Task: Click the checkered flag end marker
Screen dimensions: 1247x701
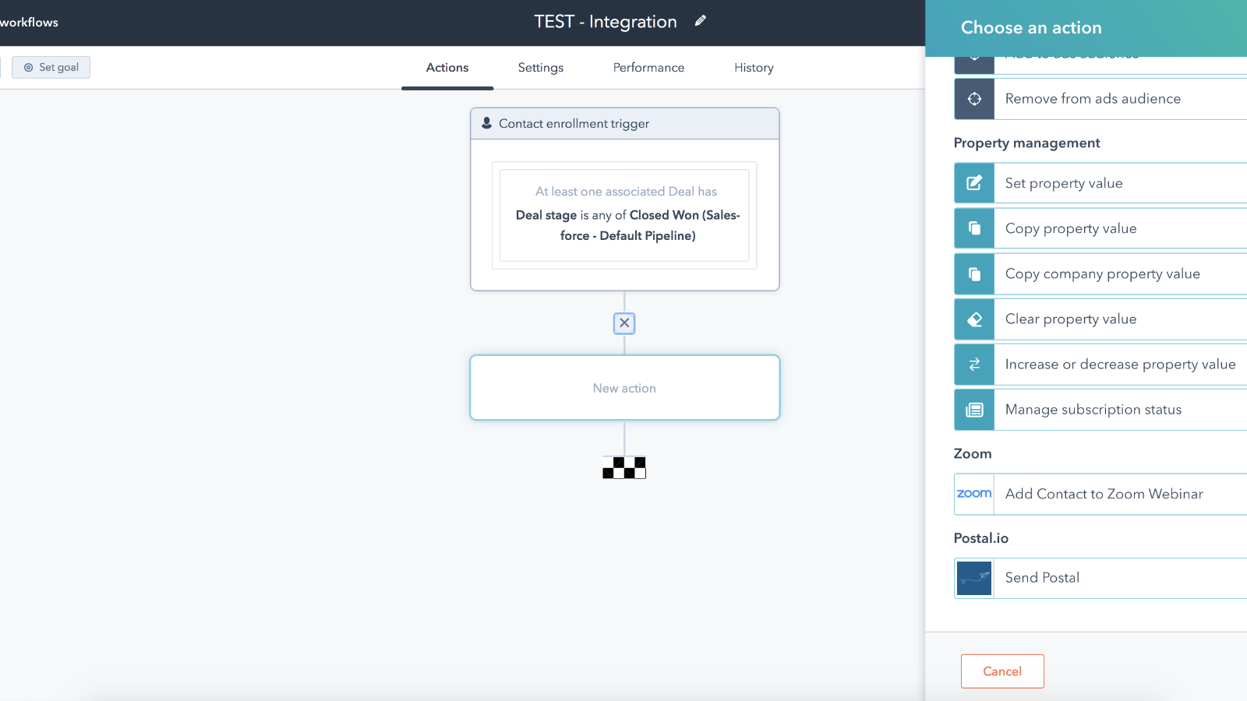Action: coord(623,467)
